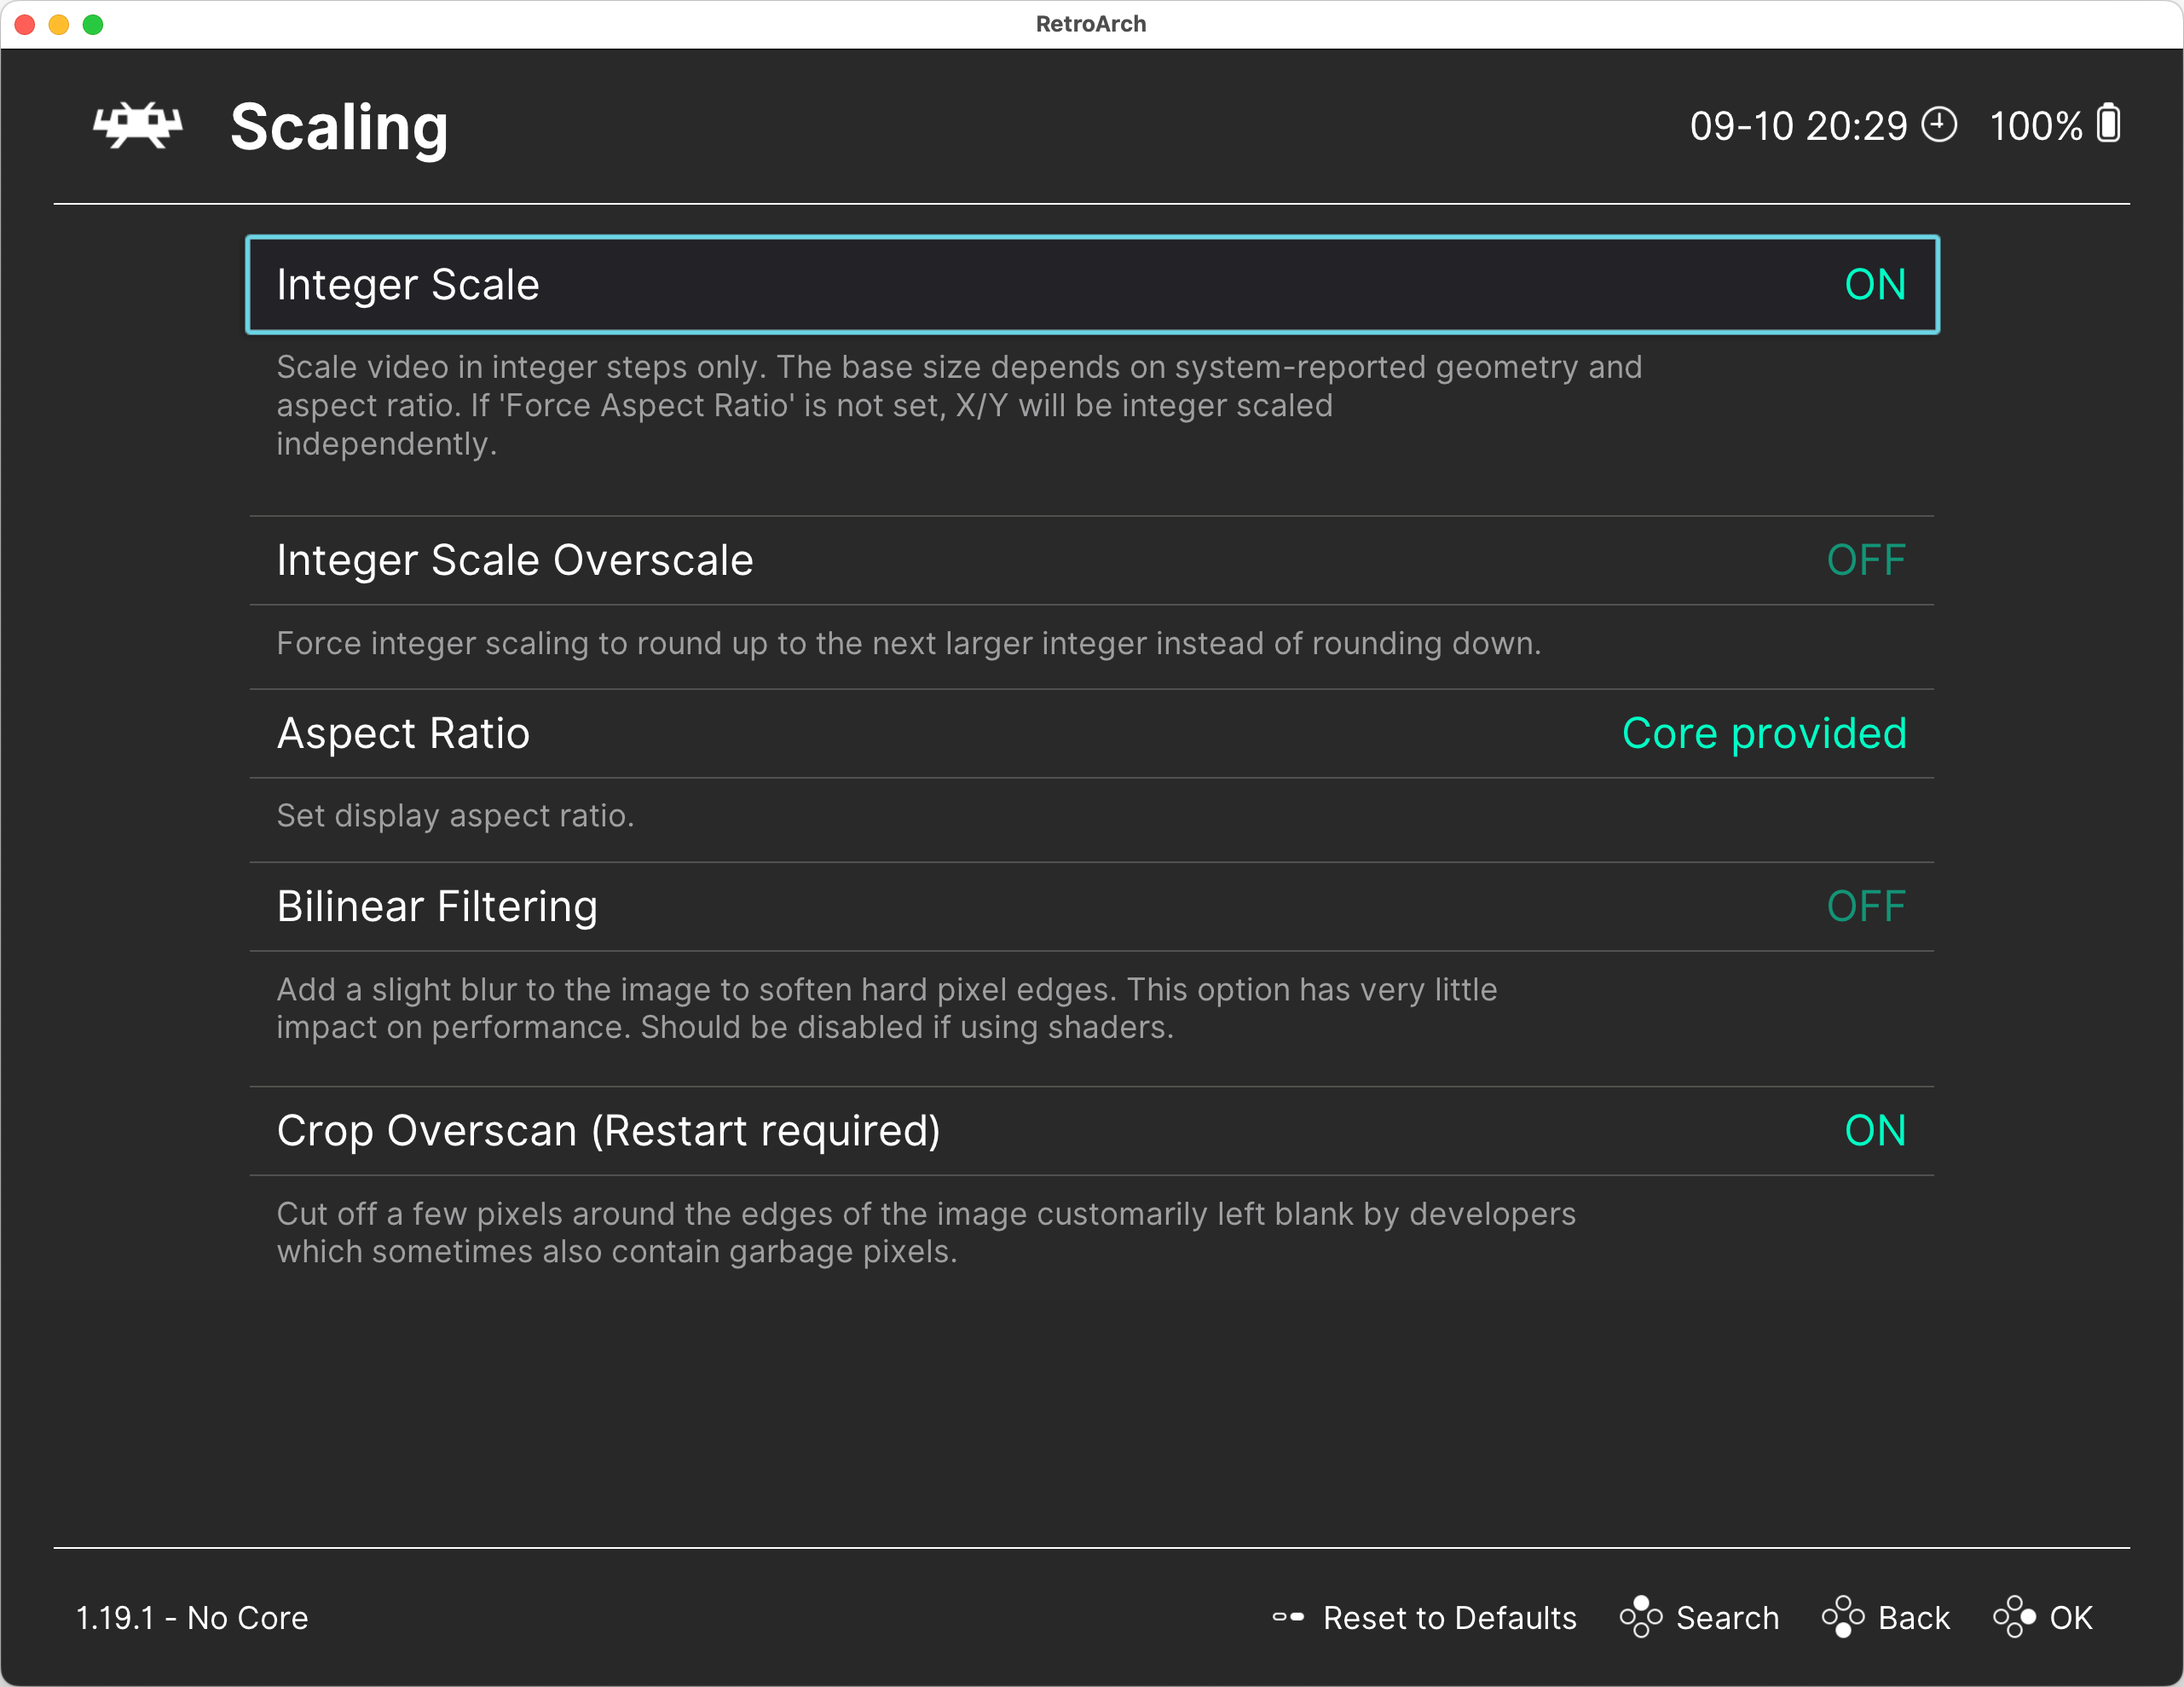
Task: Click the battery icon in the header
Action: (2108, 124)
